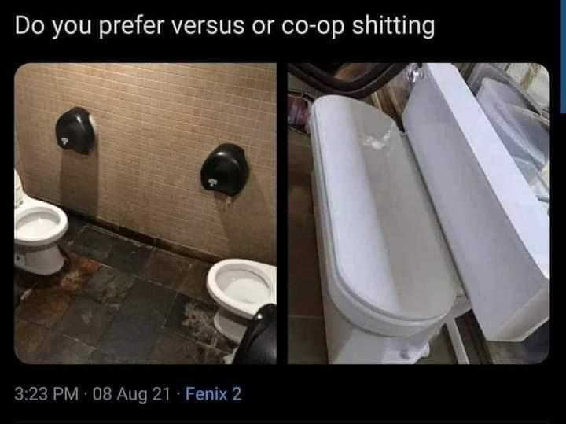Open the right photo of joined toilet lids
This screenshot has height=424, width=566.
[x=419, y=213]
